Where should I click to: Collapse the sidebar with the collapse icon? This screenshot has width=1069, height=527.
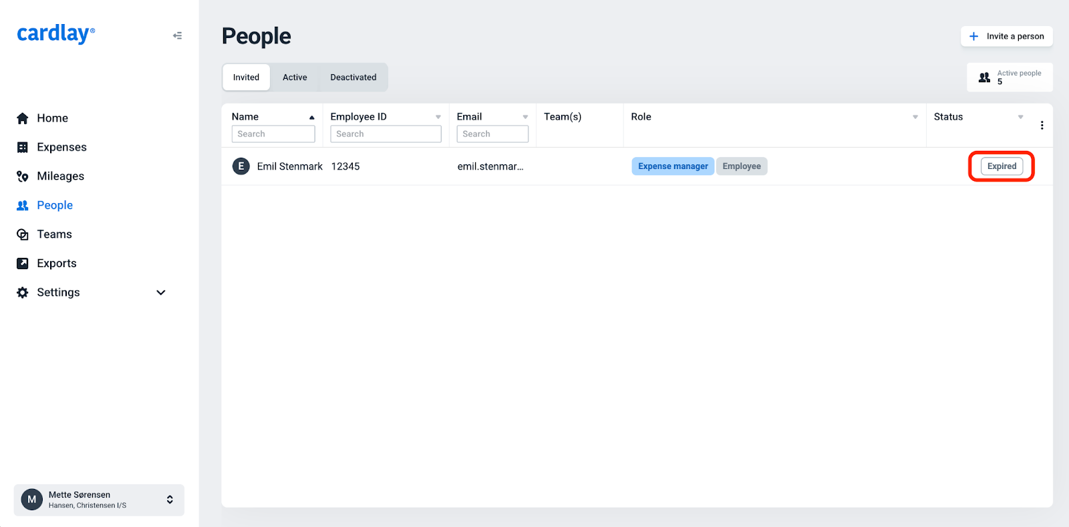click(x=177, y=35)
